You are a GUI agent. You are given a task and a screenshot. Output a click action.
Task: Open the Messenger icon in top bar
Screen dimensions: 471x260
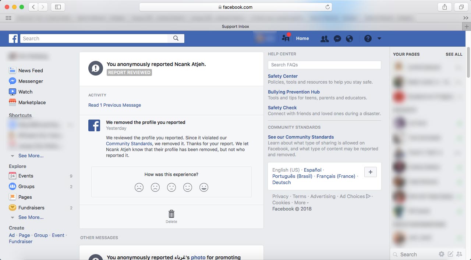click(337, 39)
